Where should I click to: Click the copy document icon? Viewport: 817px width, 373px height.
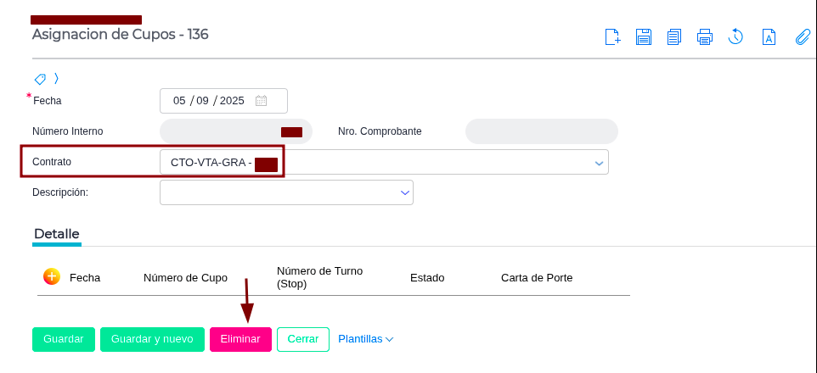[x=674, y=37]
